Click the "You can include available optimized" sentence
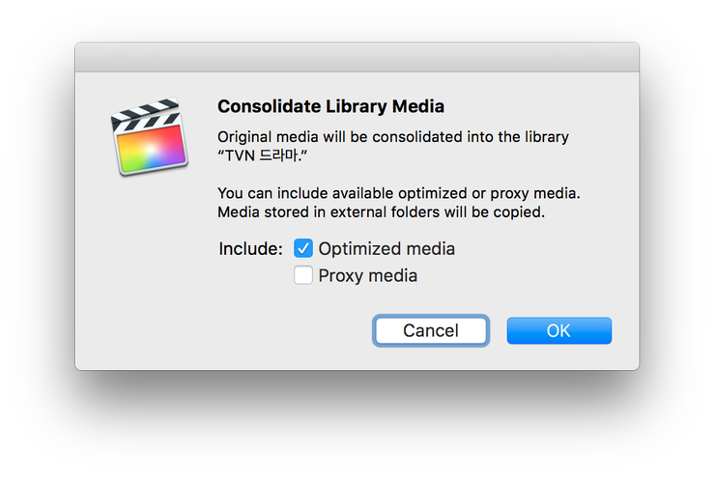The width and height of the screenshot is (715, 478). (399, 194)
